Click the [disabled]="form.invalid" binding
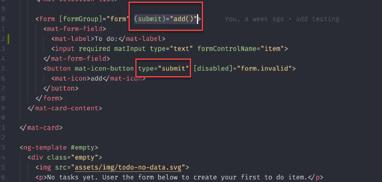 point(243,68)
